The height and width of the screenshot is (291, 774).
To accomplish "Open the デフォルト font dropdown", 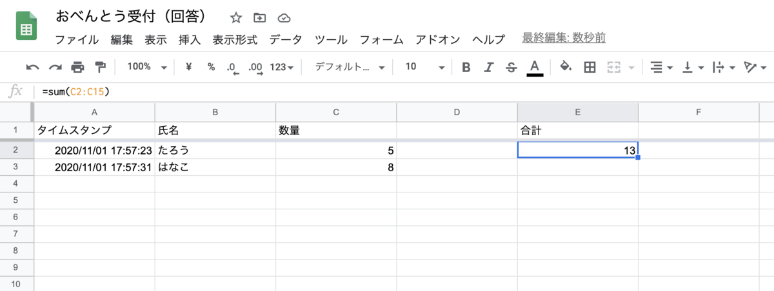I will coord(350,67).
